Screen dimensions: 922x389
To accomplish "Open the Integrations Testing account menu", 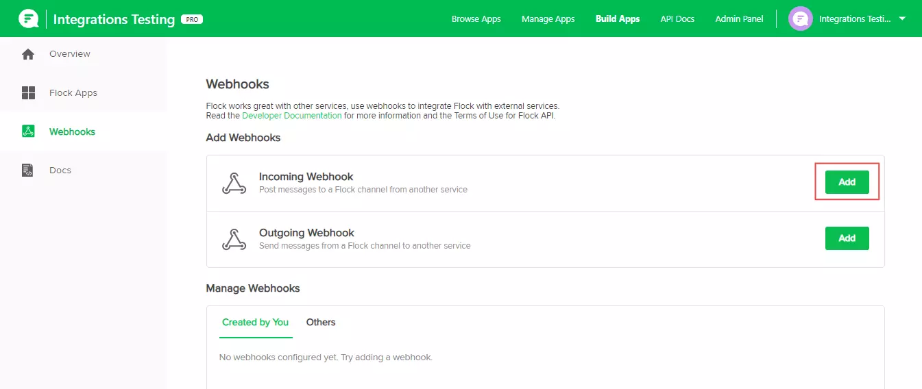I will pyautogui.click(x=854, y=19).
